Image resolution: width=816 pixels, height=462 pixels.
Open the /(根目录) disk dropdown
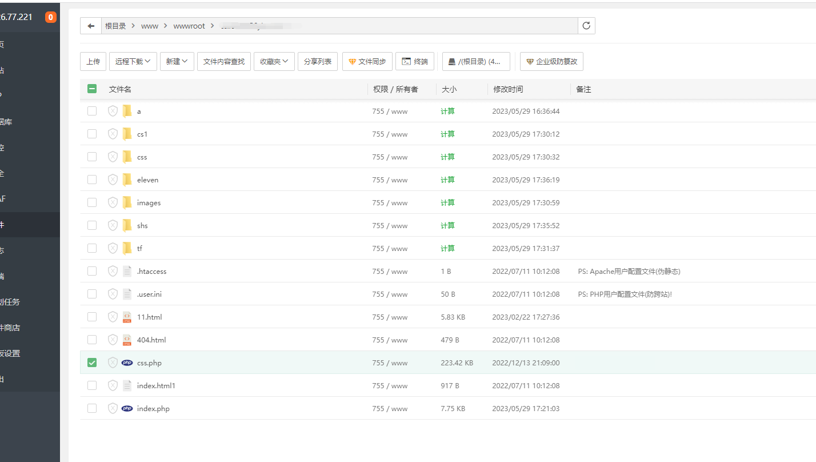[x=476, y=61]
